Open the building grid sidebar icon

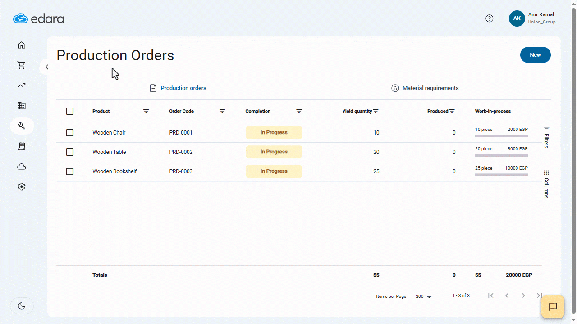pos(21,106)
